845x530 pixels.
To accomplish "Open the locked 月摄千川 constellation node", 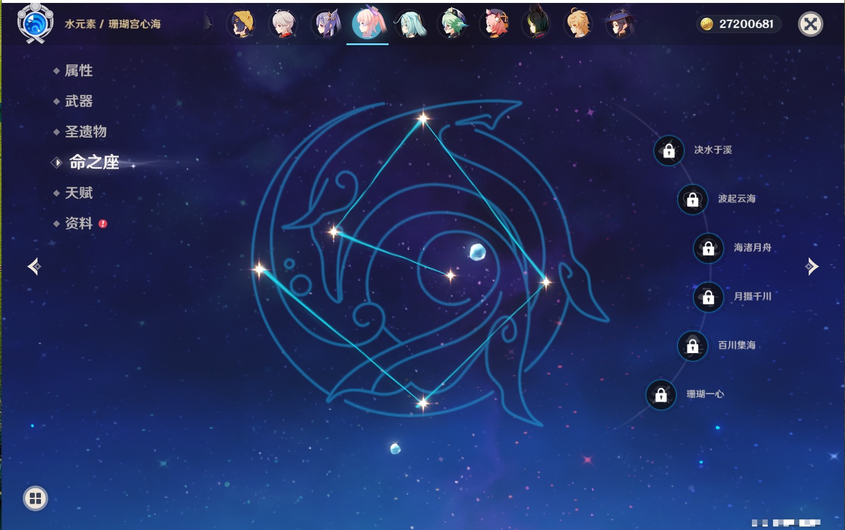I will pos(708,297).
